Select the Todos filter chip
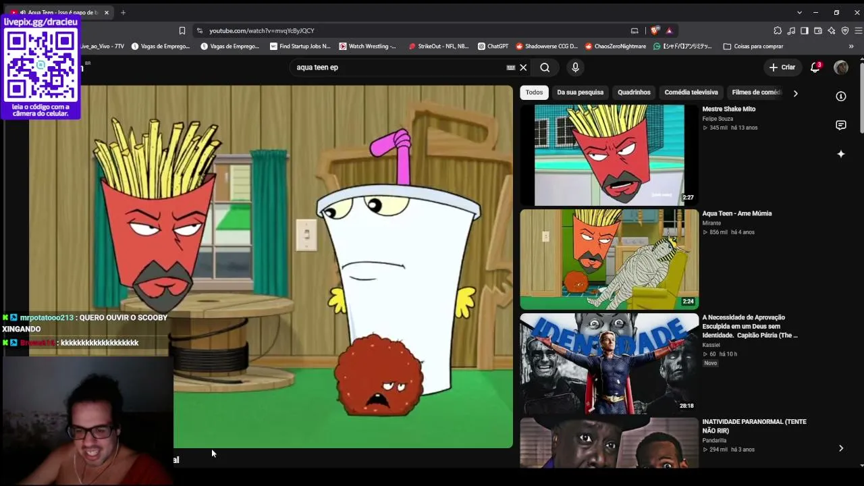The width and height of the screenshot is (864, 486). 534,92
